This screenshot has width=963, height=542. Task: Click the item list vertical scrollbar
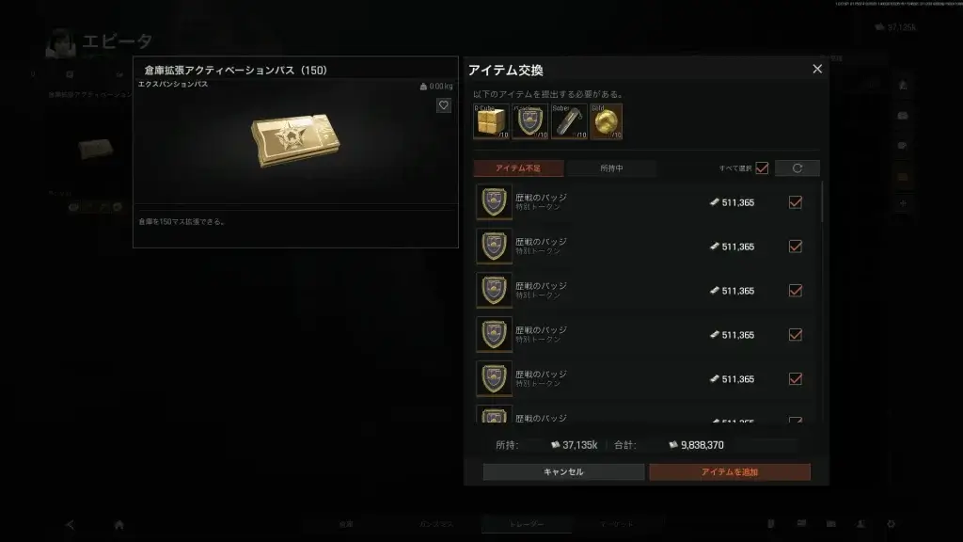tap(822, 203)
